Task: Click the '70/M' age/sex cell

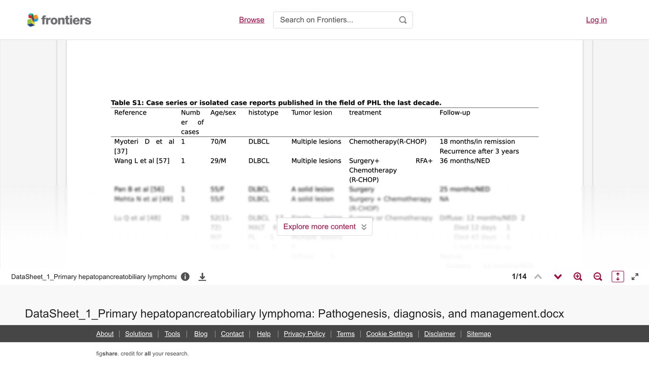Action: [219, 141]
